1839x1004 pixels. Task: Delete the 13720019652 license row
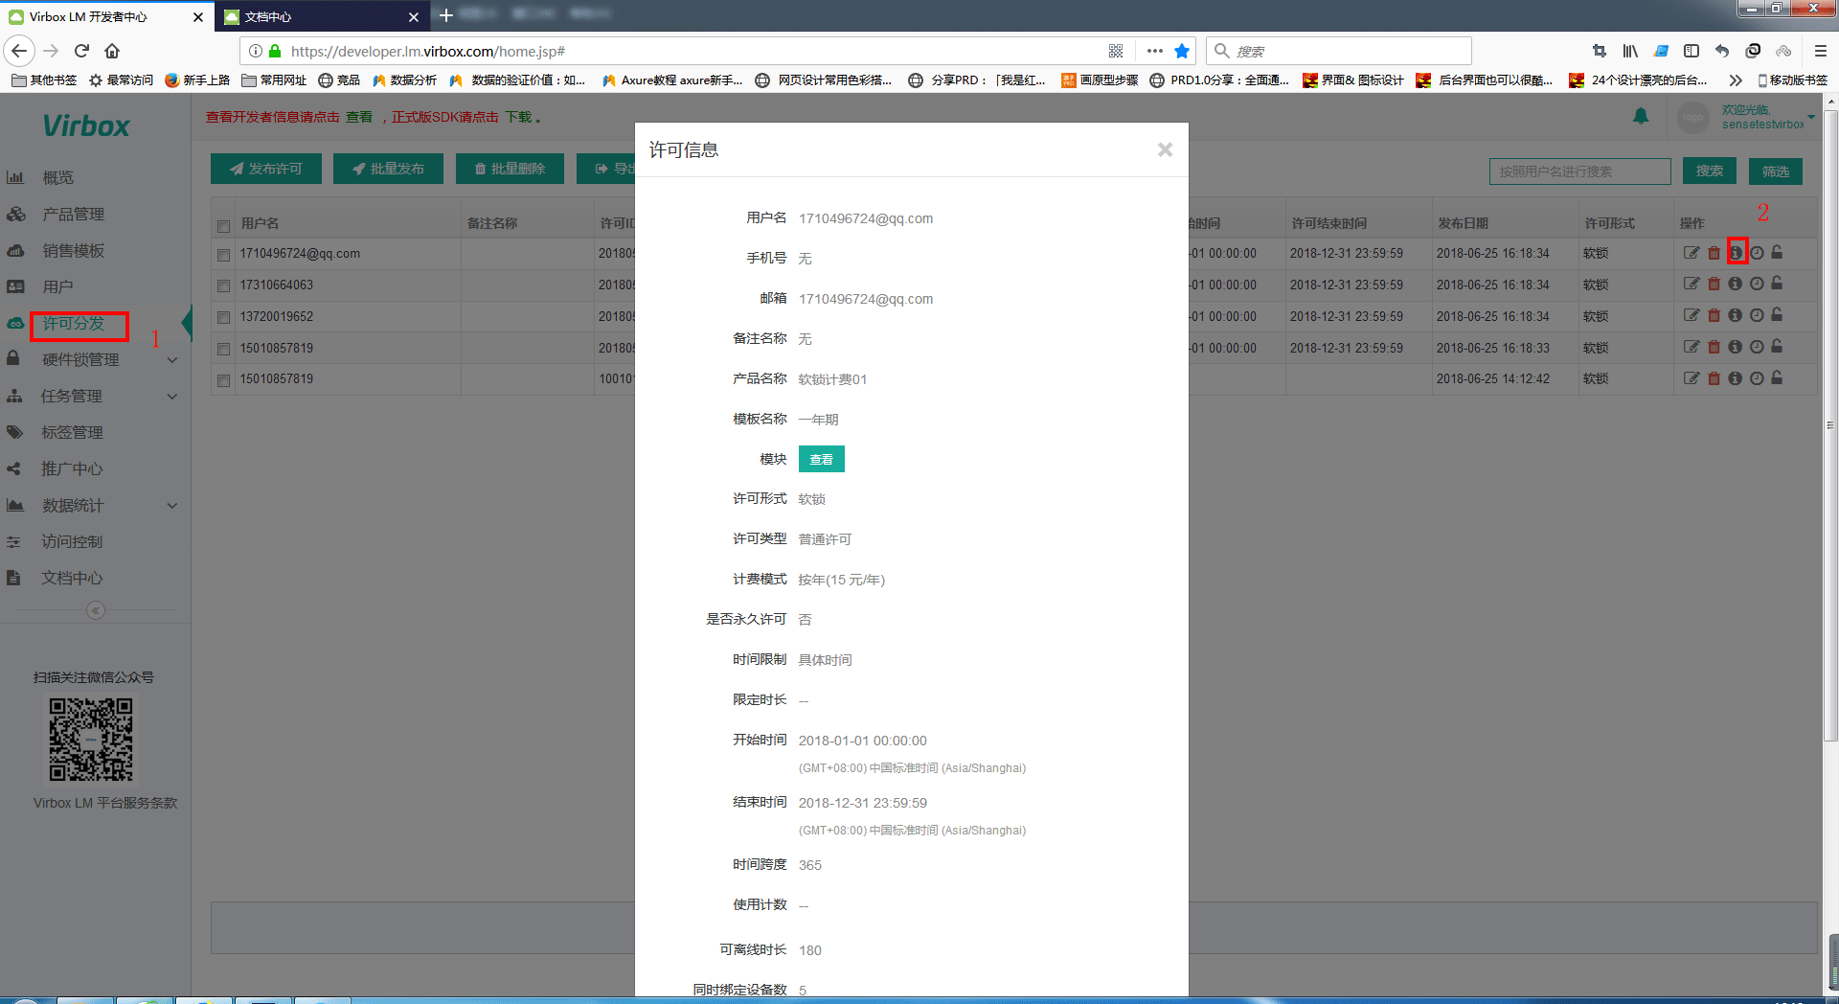tap(1714, 315)
